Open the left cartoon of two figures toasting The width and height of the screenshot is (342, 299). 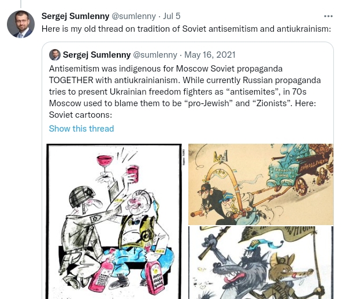click(x=114, y=221)
